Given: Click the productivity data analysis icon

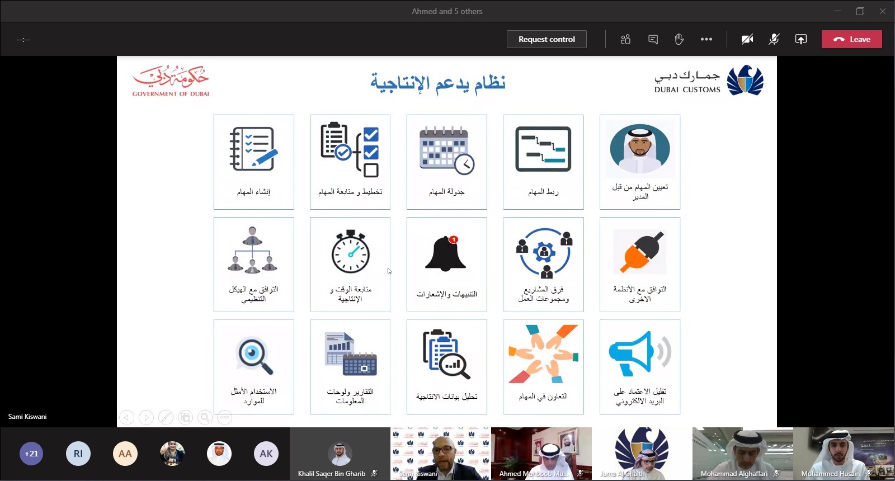Looking at the screenshot, I should pyautogui.click(x=446, y=354).
